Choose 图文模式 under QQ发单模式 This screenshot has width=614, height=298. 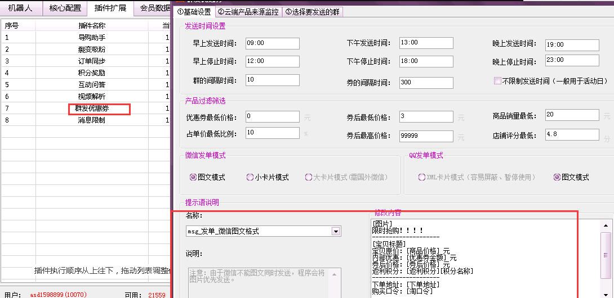pyautogui.click(x=557, y=177)
